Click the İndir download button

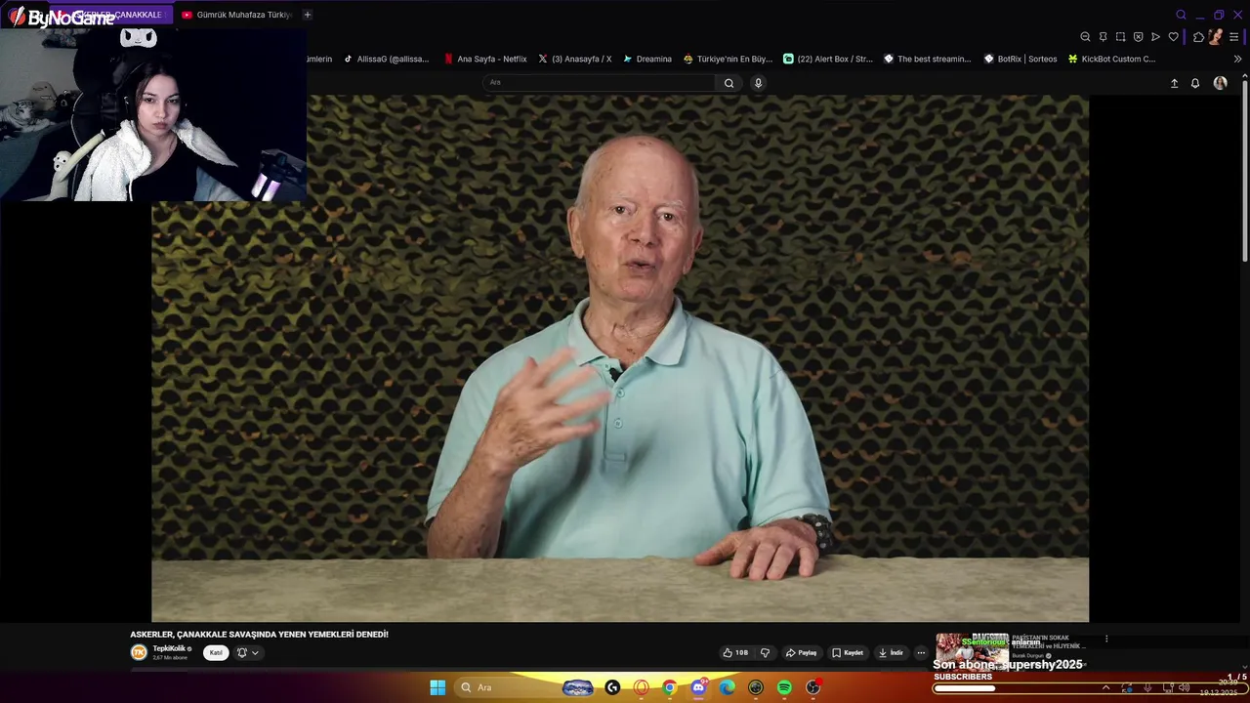[891, 652]
